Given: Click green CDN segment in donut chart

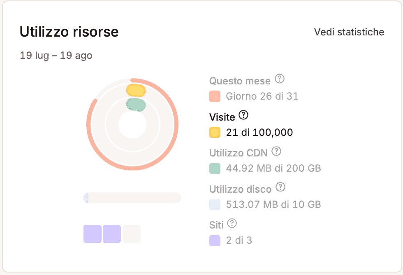Looking at the screenshot, I should tap(136, 105).
